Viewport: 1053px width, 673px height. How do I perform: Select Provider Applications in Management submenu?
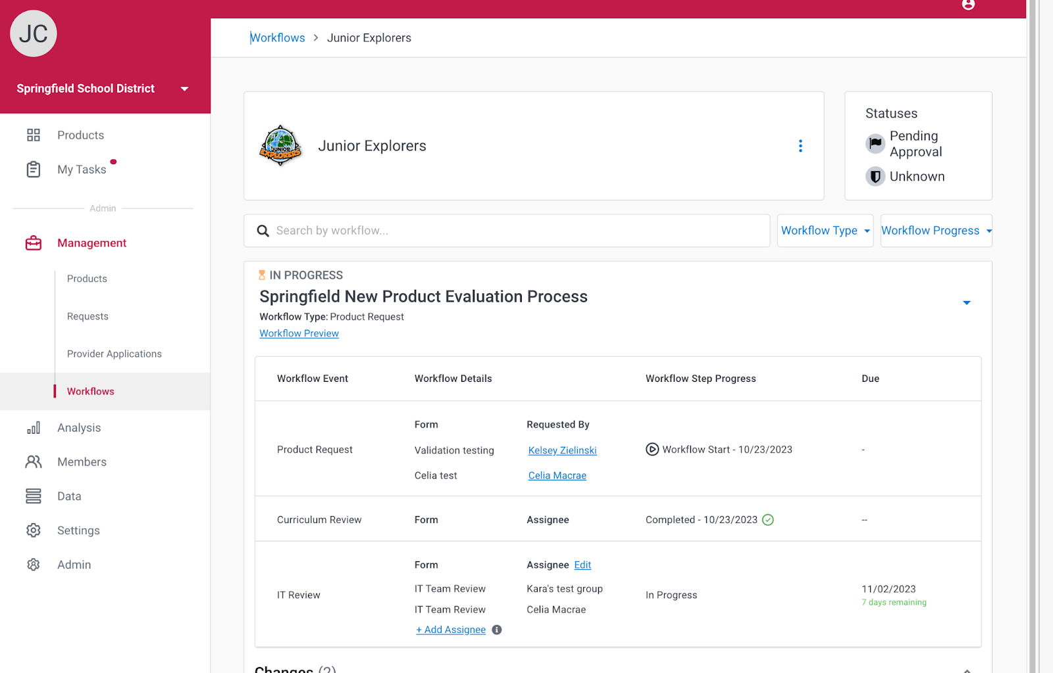[115, 354]
